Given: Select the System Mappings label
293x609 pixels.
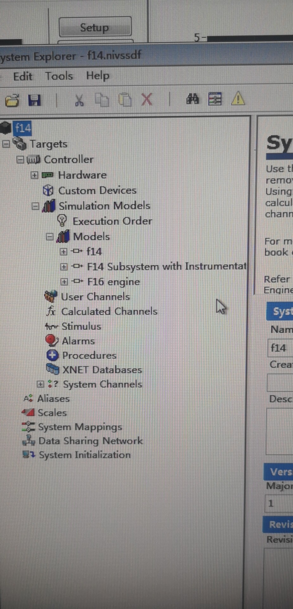Looking at the screenshot, I should (80, 427).
